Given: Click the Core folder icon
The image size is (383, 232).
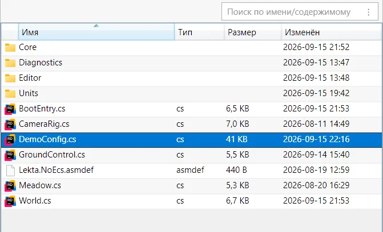Looking at the screenshot, I should [10, 47].
